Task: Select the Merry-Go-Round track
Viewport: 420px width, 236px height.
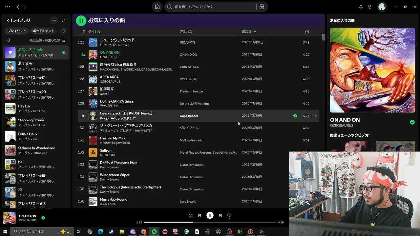Action: tap(199, 201)
